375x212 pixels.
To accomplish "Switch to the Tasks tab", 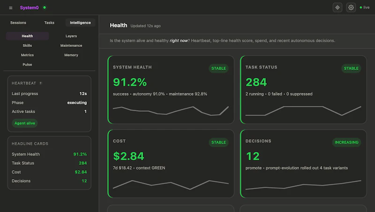I will [x=49, y=23].
